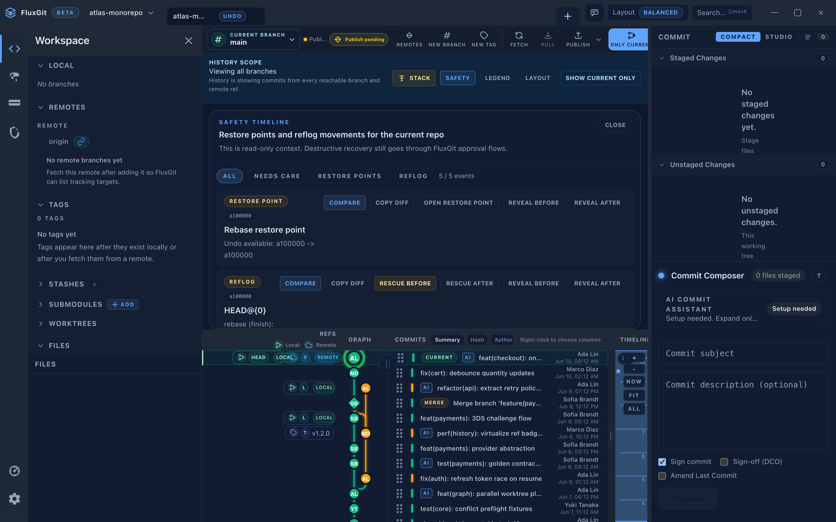Screen dimensions: 836x522
Task: Open the current branch main dropdown
Action: click(254, 39)
